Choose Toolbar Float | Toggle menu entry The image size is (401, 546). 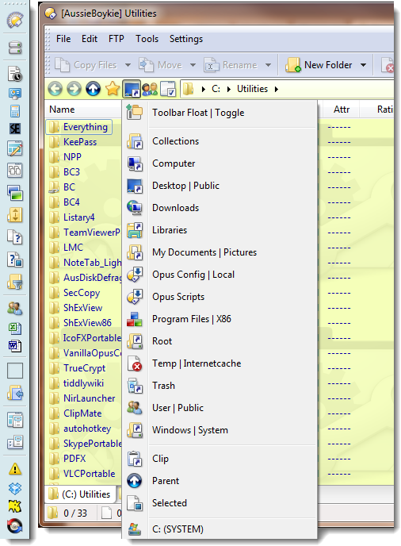pyautogui.click(x=220, y=113)
